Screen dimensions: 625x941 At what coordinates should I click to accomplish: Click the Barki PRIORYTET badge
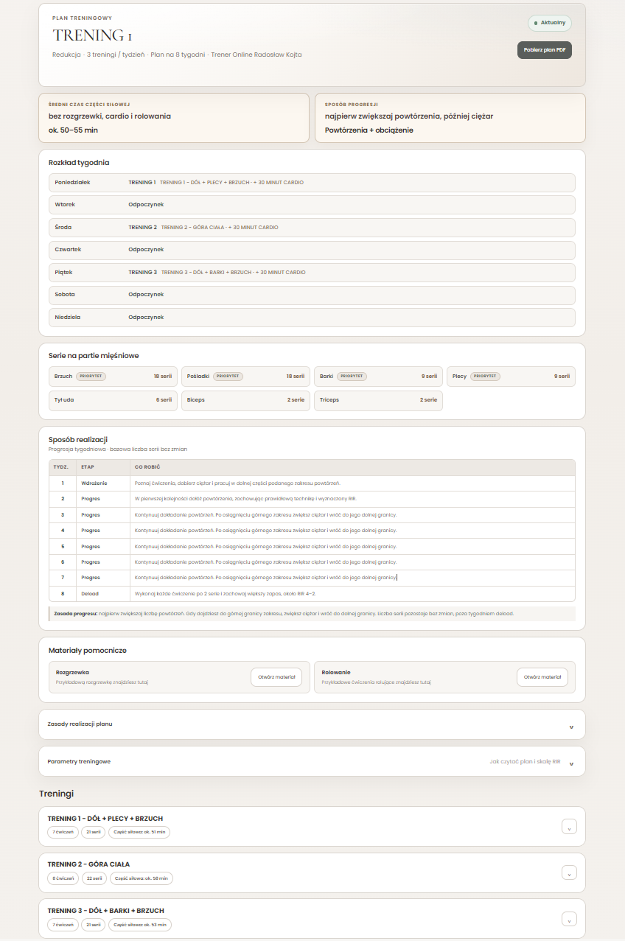tap(352, 376)
